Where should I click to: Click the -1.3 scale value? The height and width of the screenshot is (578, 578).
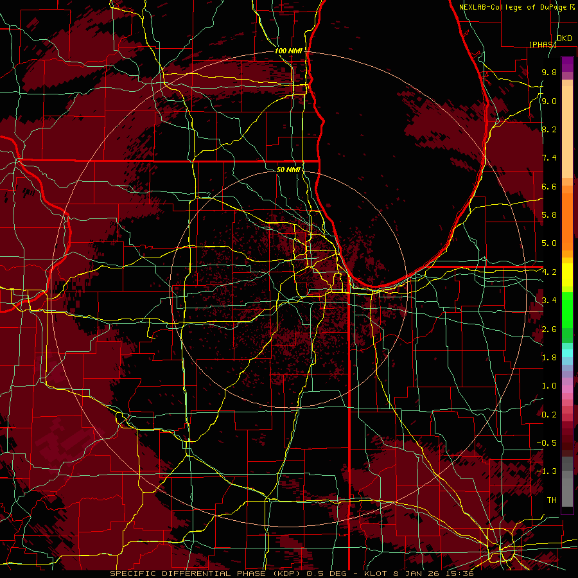[547, 471]
